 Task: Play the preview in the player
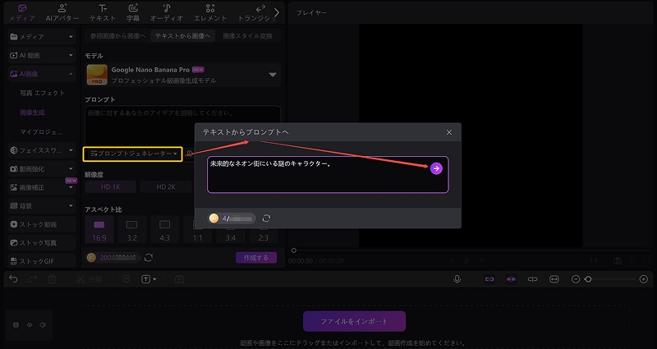pos(466,260)
